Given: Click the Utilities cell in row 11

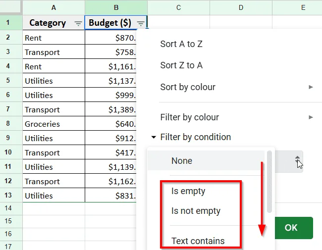Looking at the screenshot, I should (54, 167).
